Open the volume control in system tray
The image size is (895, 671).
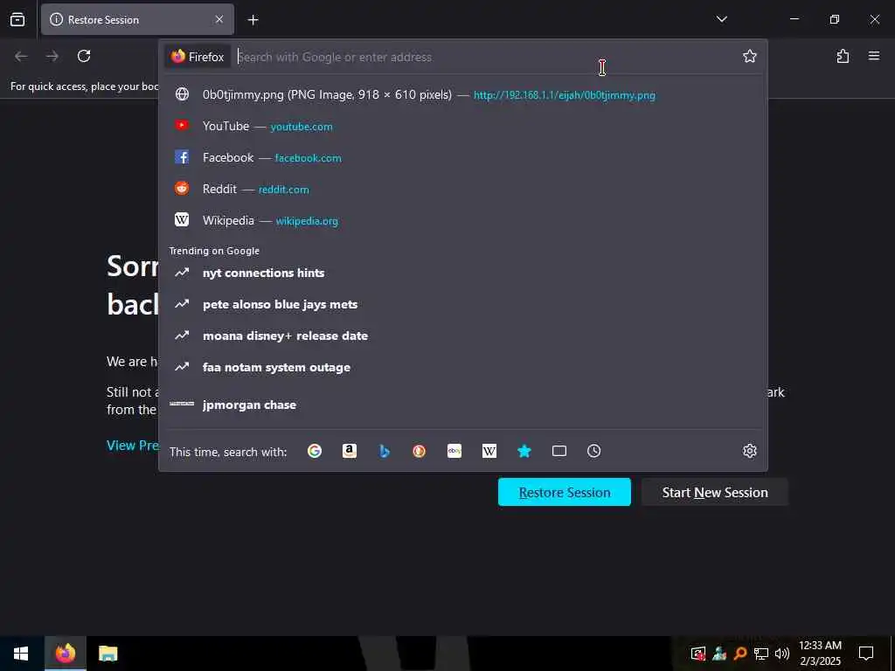782,654
